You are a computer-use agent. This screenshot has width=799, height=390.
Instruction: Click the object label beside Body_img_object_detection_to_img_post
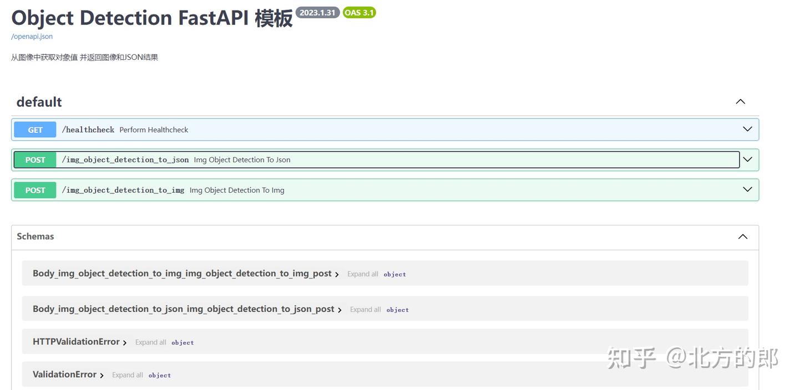click(395, 274)
